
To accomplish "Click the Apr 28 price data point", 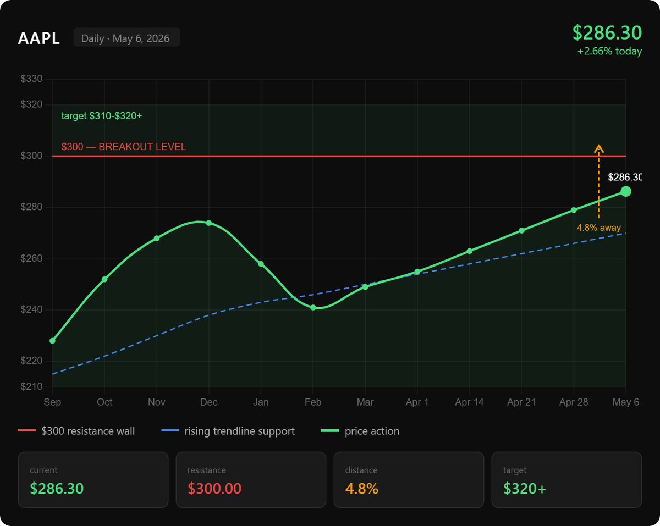I will (x=574, y=210).
